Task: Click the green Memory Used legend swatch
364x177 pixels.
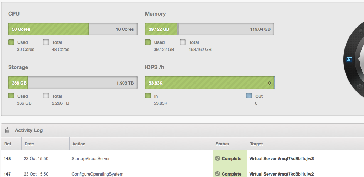Action: [x=148, y=42]
